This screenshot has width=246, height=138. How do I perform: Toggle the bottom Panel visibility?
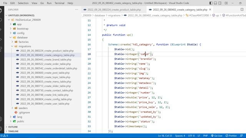(x=215, y=3)
